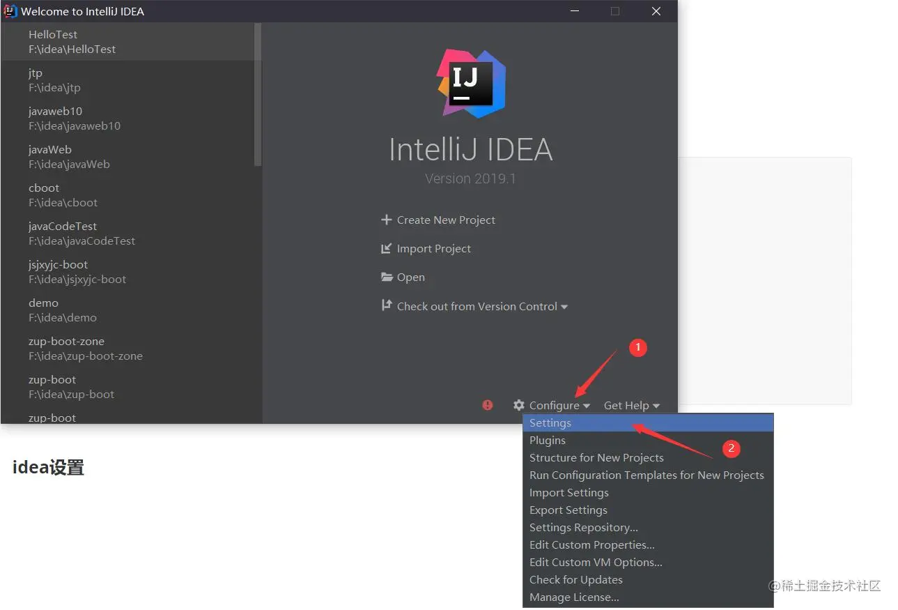Screen dimensions: 898x610
Task: Open recent project jtp
Action: [x=127, y=79]
